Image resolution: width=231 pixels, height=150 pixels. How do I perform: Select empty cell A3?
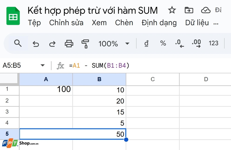coord(46,112)
